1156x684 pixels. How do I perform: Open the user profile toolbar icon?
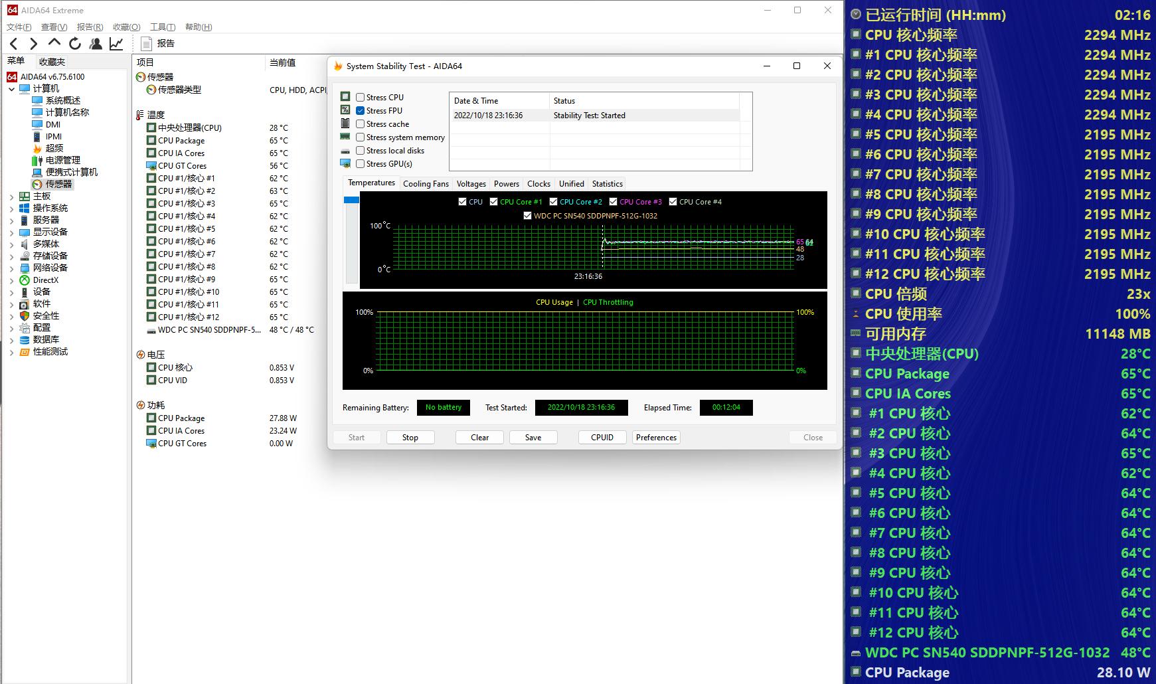pos(96,44)
